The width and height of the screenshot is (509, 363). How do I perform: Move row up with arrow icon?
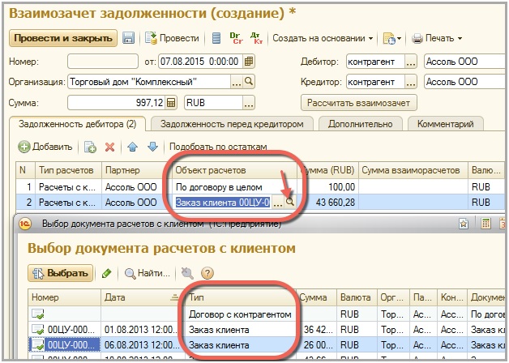point(132,147)
